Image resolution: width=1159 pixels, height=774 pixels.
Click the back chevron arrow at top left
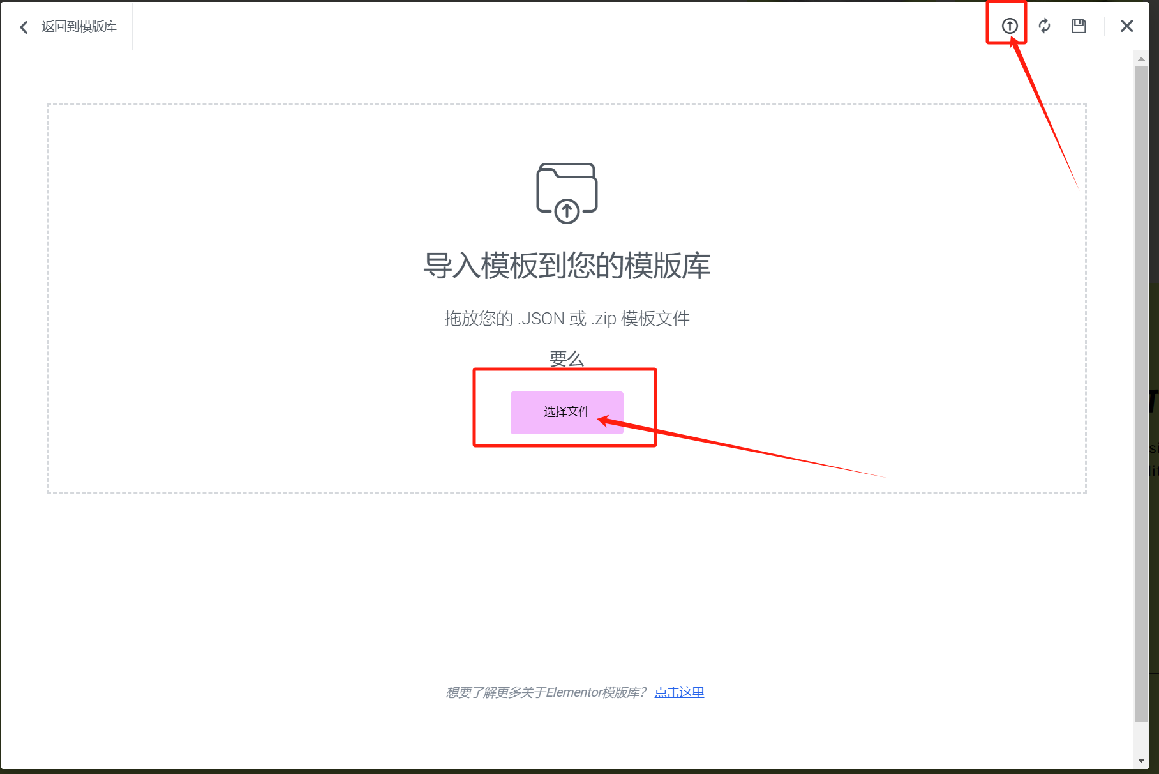click(x=23, y=26)
